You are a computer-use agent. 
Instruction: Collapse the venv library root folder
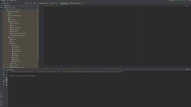pyautogui.click(x=7, y=37)
